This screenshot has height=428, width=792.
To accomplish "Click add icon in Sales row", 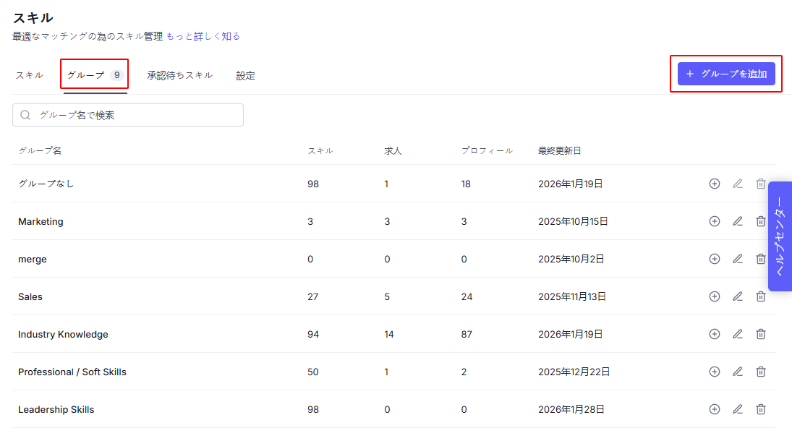I will (714, 296).
